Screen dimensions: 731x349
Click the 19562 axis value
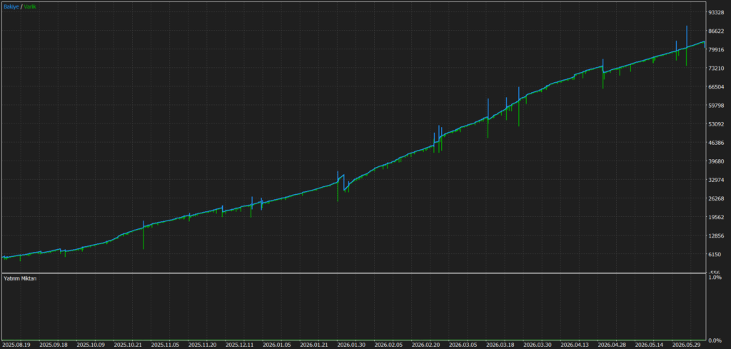(715, 217)
